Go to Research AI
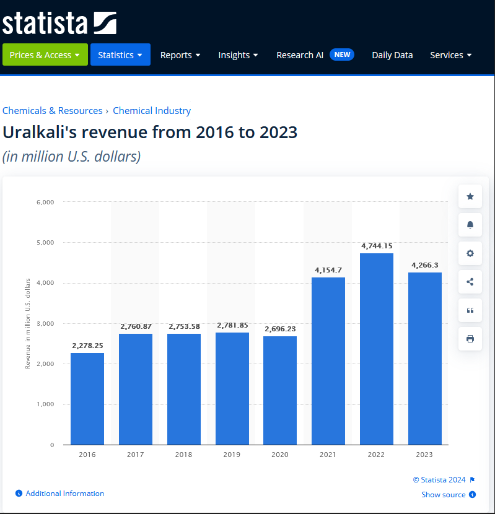The width and height of the screenshot is (495, 514). pyautogui.click(x=300, y=55)
